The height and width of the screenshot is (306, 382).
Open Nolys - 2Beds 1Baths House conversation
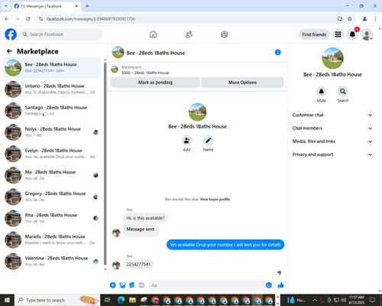pos(51,132)
